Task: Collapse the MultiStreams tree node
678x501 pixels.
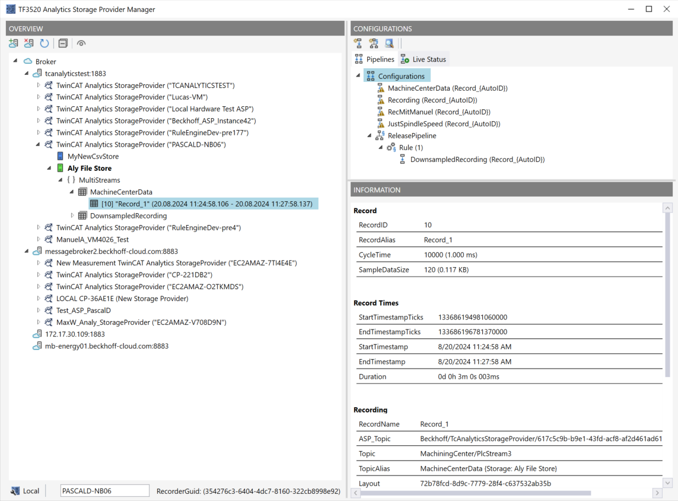Action: [61, 180]
